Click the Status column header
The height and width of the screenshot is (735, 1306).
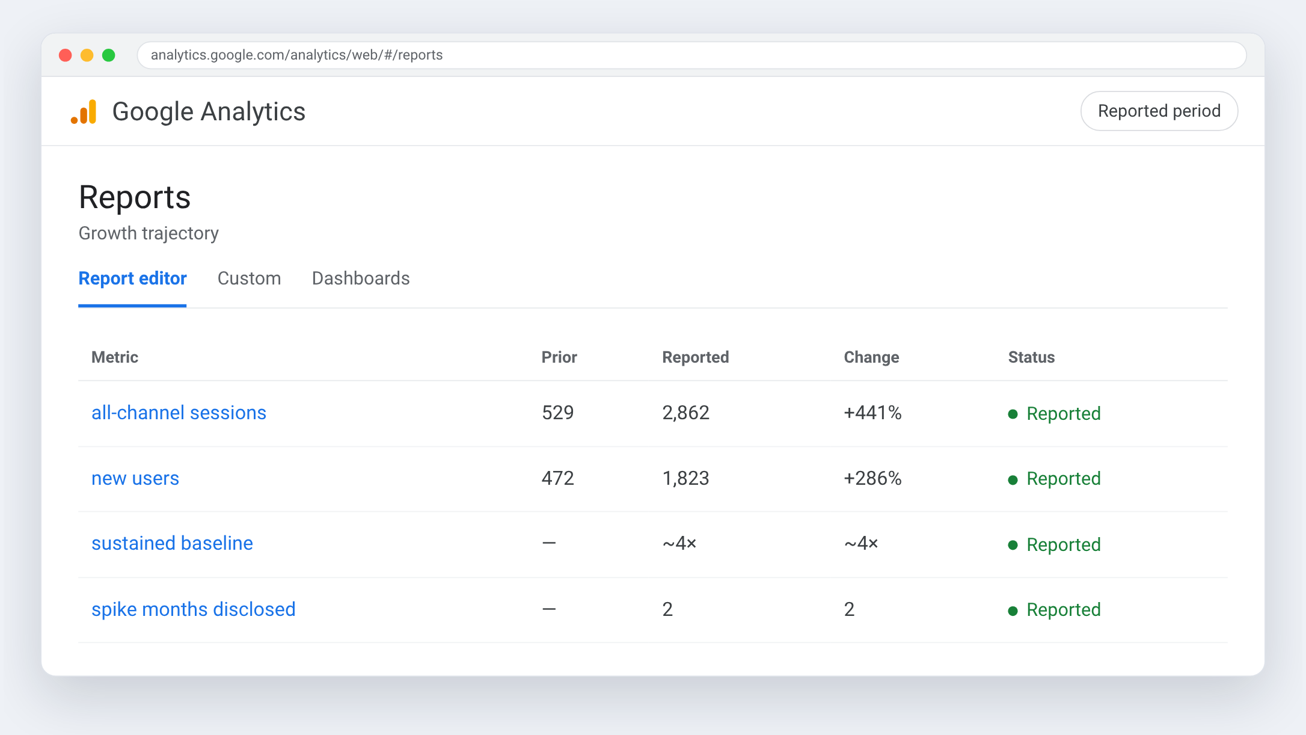pos(1031,357)
